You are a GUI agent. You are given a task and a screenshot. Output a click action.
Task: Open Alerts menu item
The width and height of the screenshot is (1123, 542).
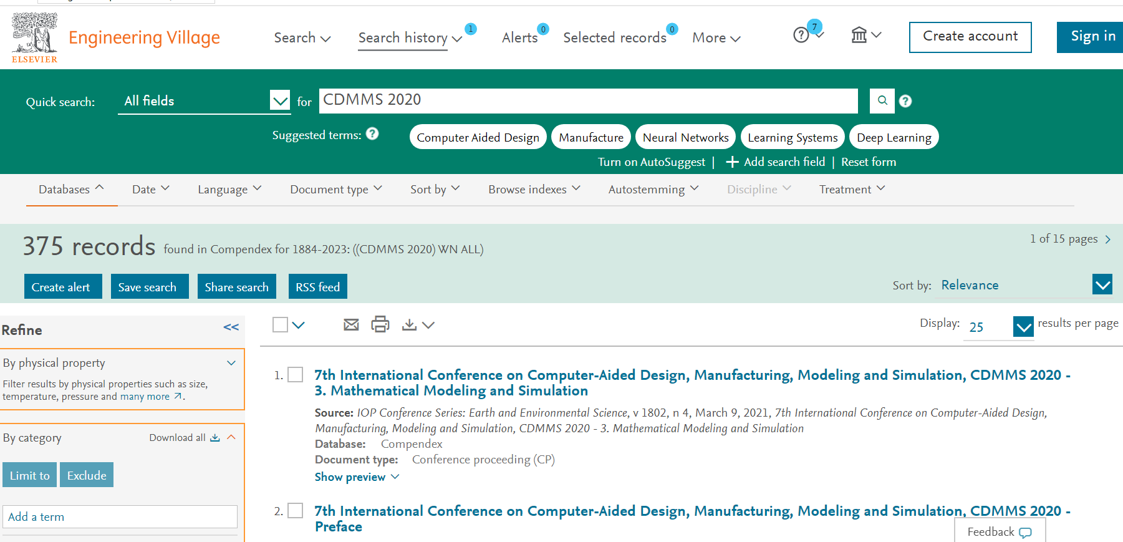click(x=520, y=37)
